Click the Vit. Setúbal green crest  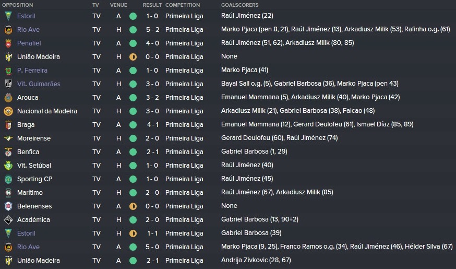[8, 166]
